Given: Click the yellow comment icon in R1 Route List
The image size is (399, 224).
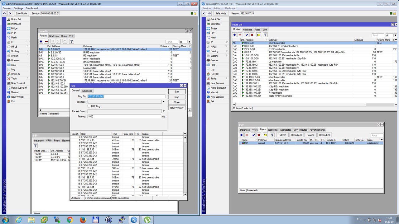Looking at the screenshot, I should tap(258, 35).
